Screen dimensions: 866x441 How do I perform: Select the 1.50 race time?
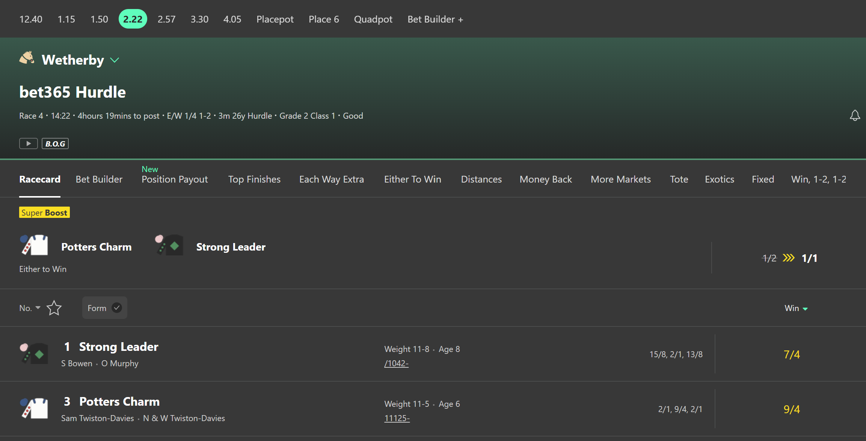(x=99, y=19)
